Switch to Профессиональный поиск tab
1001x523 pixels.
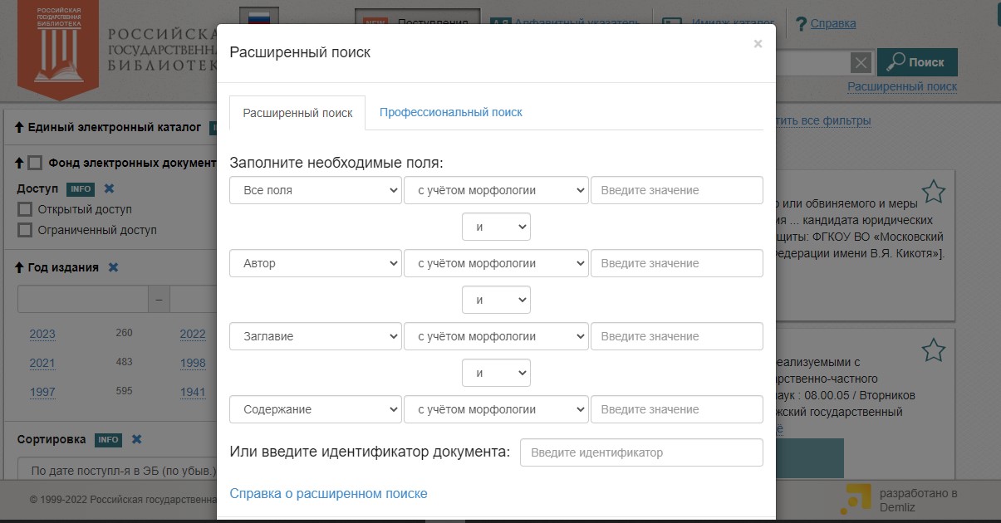451,112
